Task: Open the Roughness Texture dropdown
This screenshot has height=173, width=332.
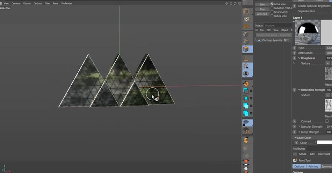Action: tap(327, 63)
